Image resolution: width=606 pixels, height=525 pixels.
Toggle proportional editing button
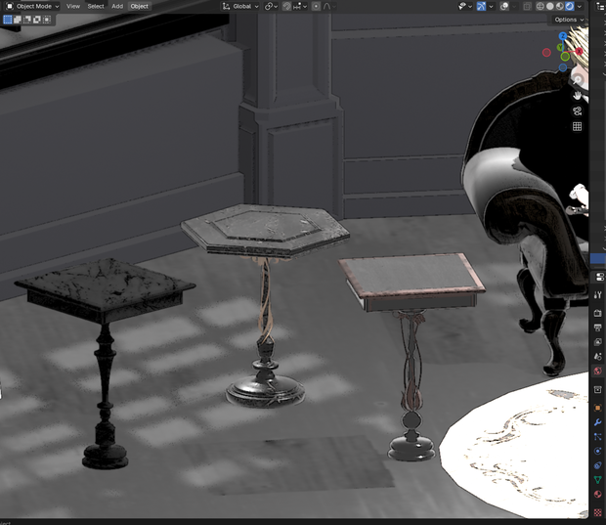(316, 6)
